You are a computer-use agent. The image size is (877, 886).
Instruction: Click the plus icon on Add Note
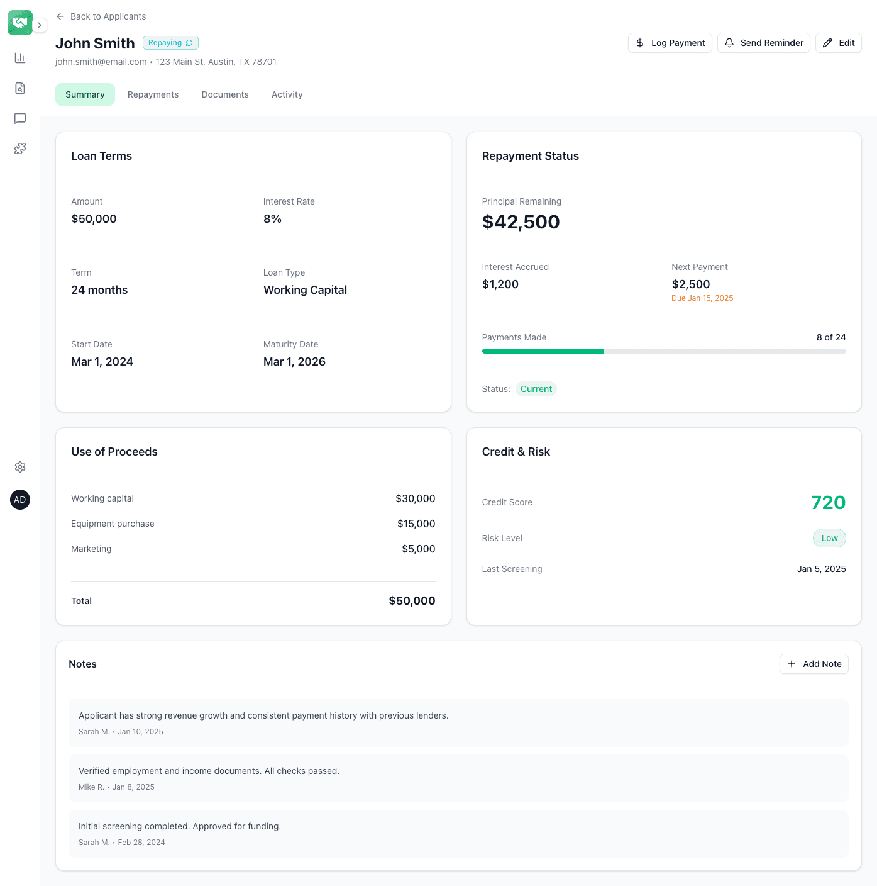(x=792, y=664)
